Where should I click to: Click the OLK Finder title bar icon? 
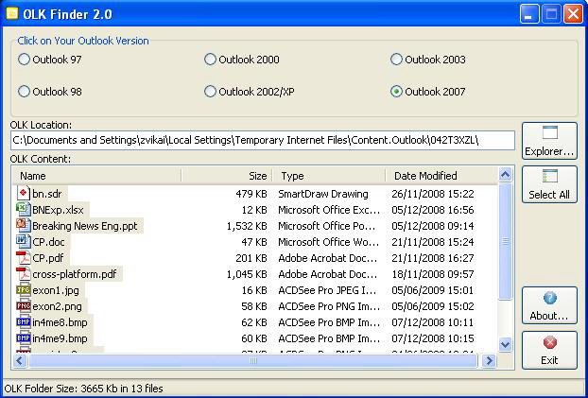point(12,13)
